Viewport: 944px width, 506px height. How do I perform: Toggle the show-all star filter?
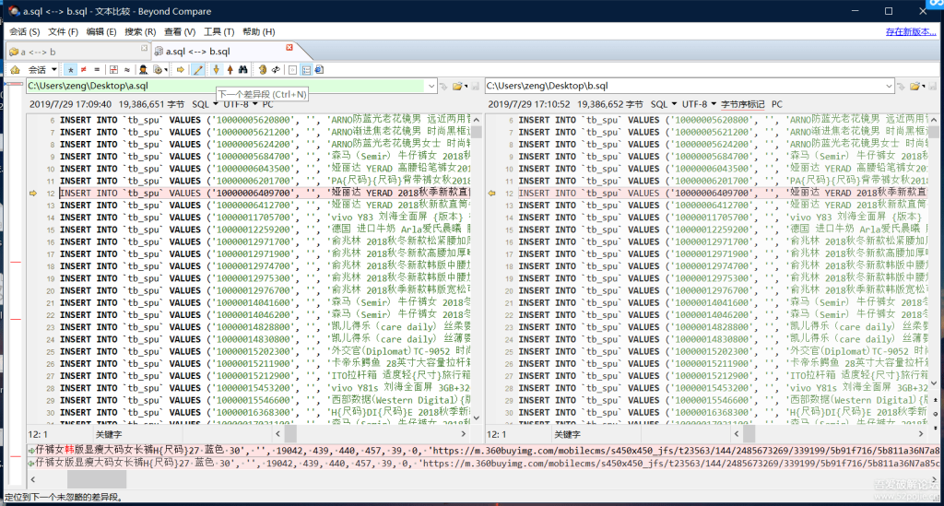coord(70,70)
